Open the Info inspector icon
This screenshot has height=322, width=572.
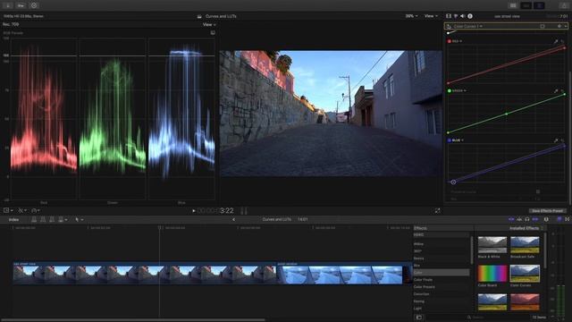pos(470,16)
